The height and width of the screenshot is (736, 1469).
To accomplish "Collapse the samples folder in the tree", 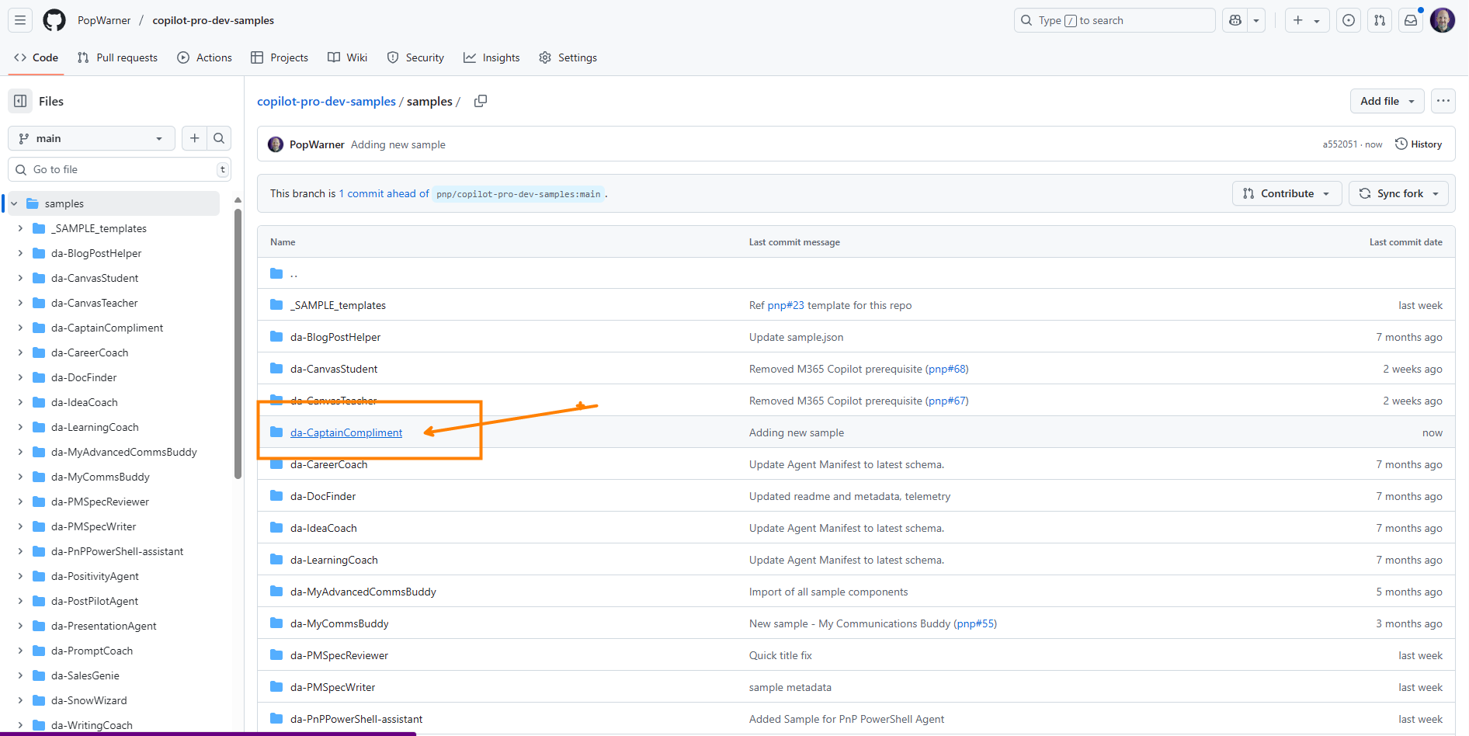I will [14, 203].
